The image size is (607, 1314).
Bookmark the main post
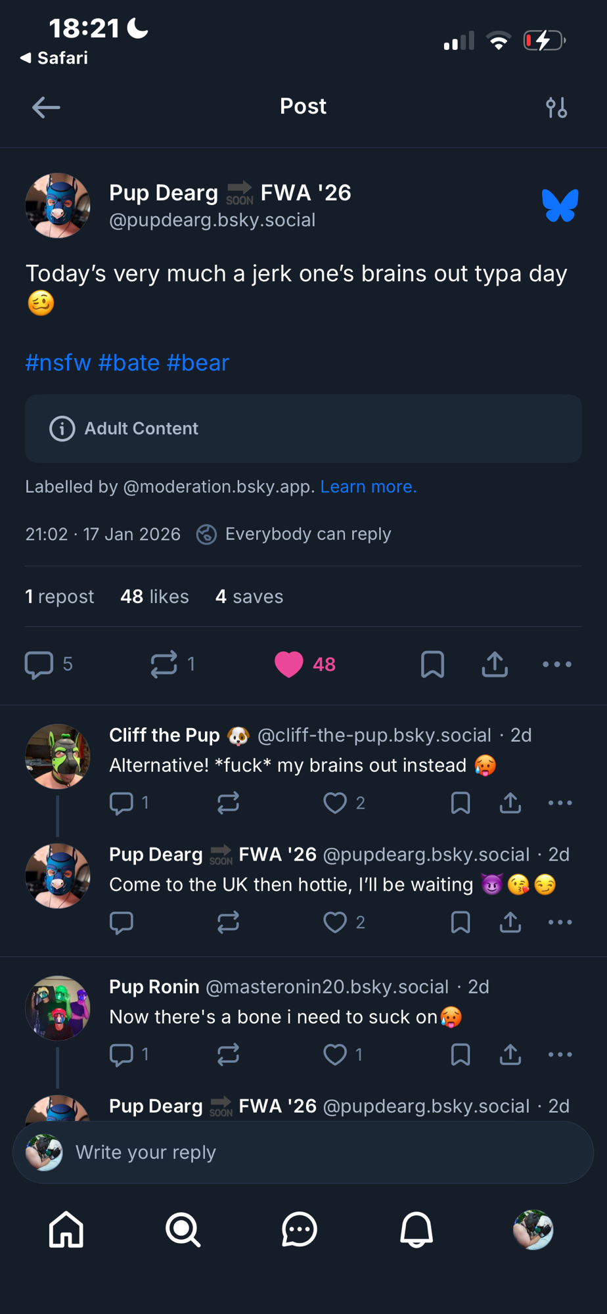tap(432, 664)
